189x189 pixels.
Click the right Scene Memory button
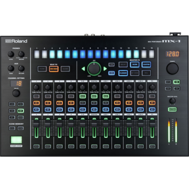click(20, 128)
